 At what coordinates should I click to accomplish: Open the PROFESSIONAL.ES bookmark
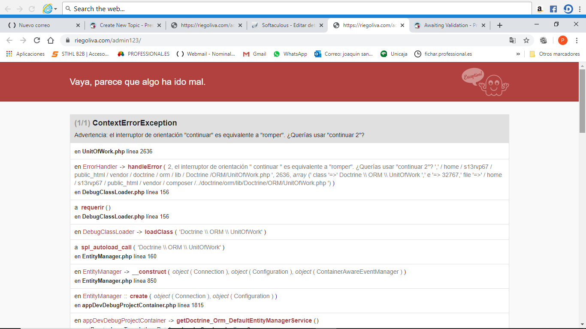144,54
